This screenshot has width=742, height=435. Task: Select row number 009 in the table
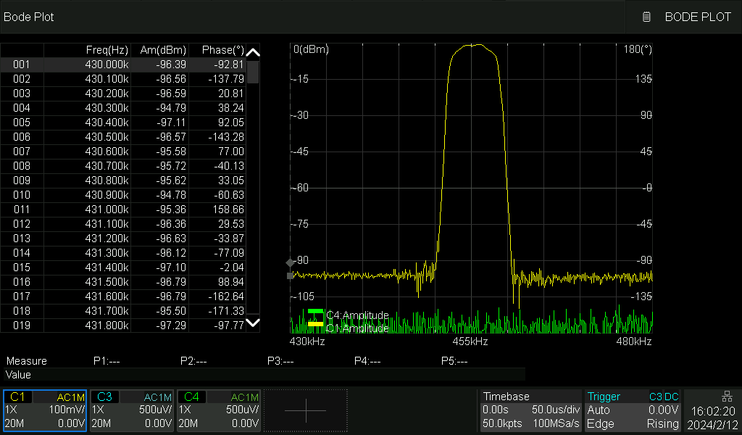[x=22, y=181]
